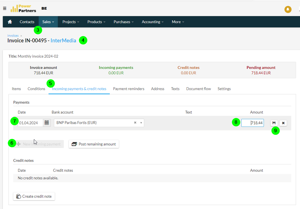Click the Power Partners logo
300x209 pixels.
click(23, 8)
